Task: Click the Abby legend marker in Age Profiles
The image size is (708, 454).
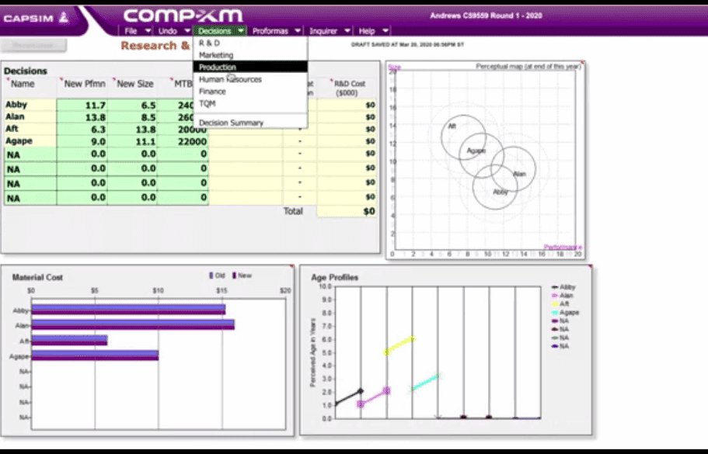Action: [555, 287]
